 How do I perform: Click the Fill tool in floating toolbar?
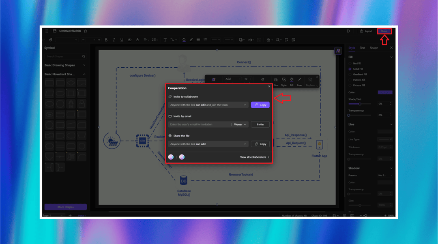[292, 82]
